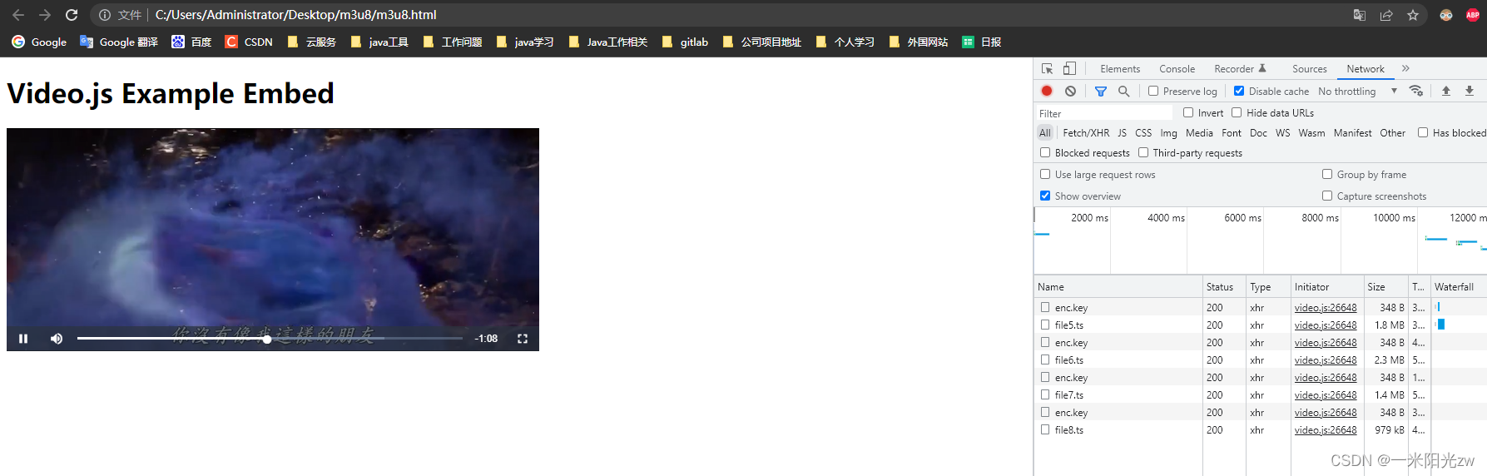Mute the video player volume
This screenshot has height=476, width=1487.
pyautogui.click(x=57, y=339)
